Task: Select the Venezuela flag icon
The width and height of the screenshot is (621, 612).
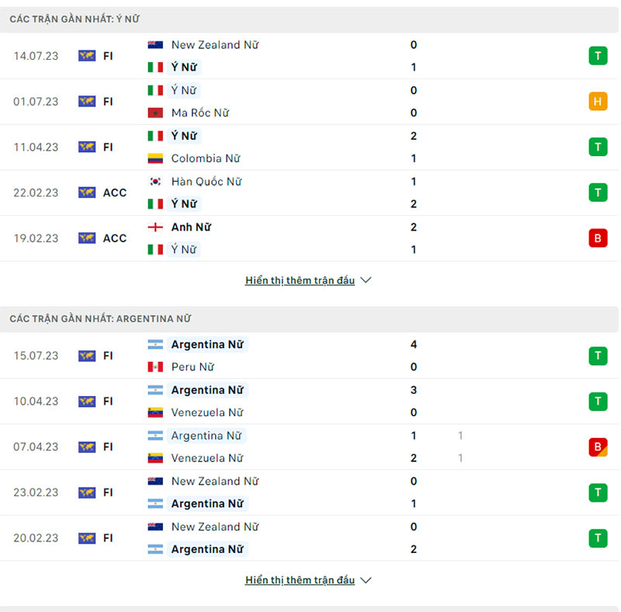Action: (154, 412)
